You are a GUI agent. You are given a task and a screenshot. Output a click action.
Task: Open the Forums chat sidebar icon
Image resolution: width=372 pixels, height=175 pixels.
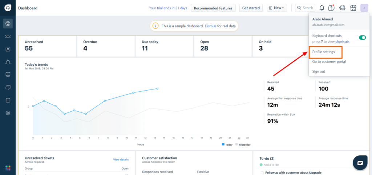click(8, 87)
